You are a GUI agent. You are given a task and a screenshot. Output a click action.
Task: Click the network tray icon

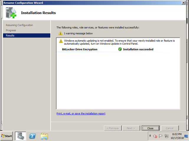point(167,136)
